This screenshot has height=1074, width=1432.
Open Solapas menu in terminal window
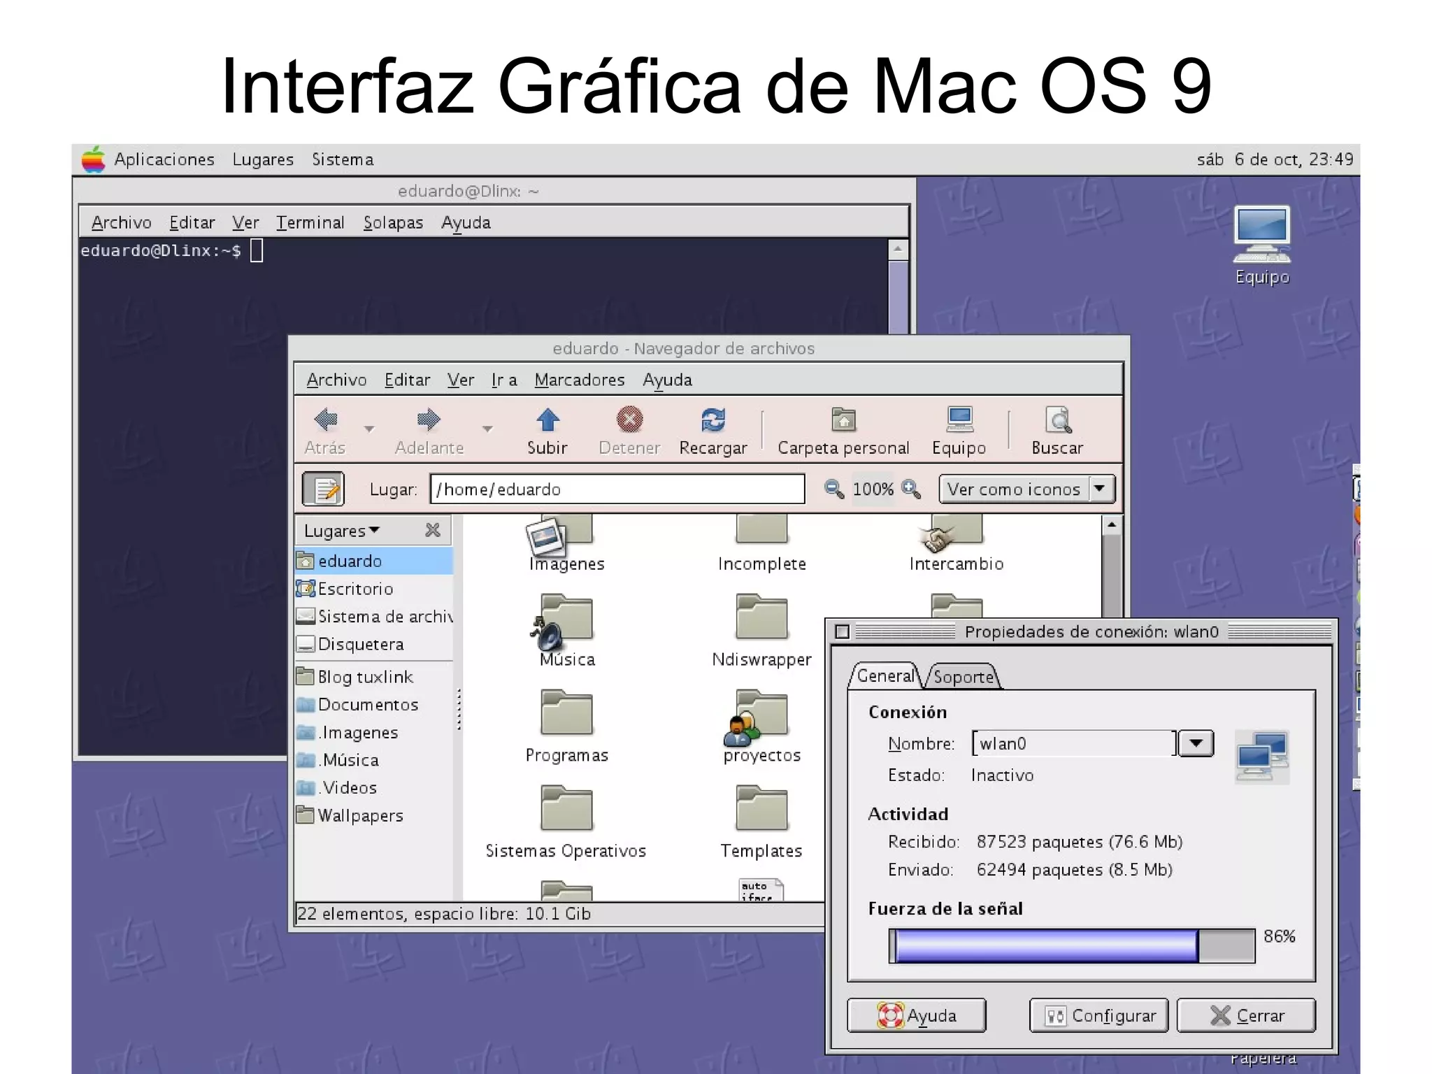[x=393, y=222]
